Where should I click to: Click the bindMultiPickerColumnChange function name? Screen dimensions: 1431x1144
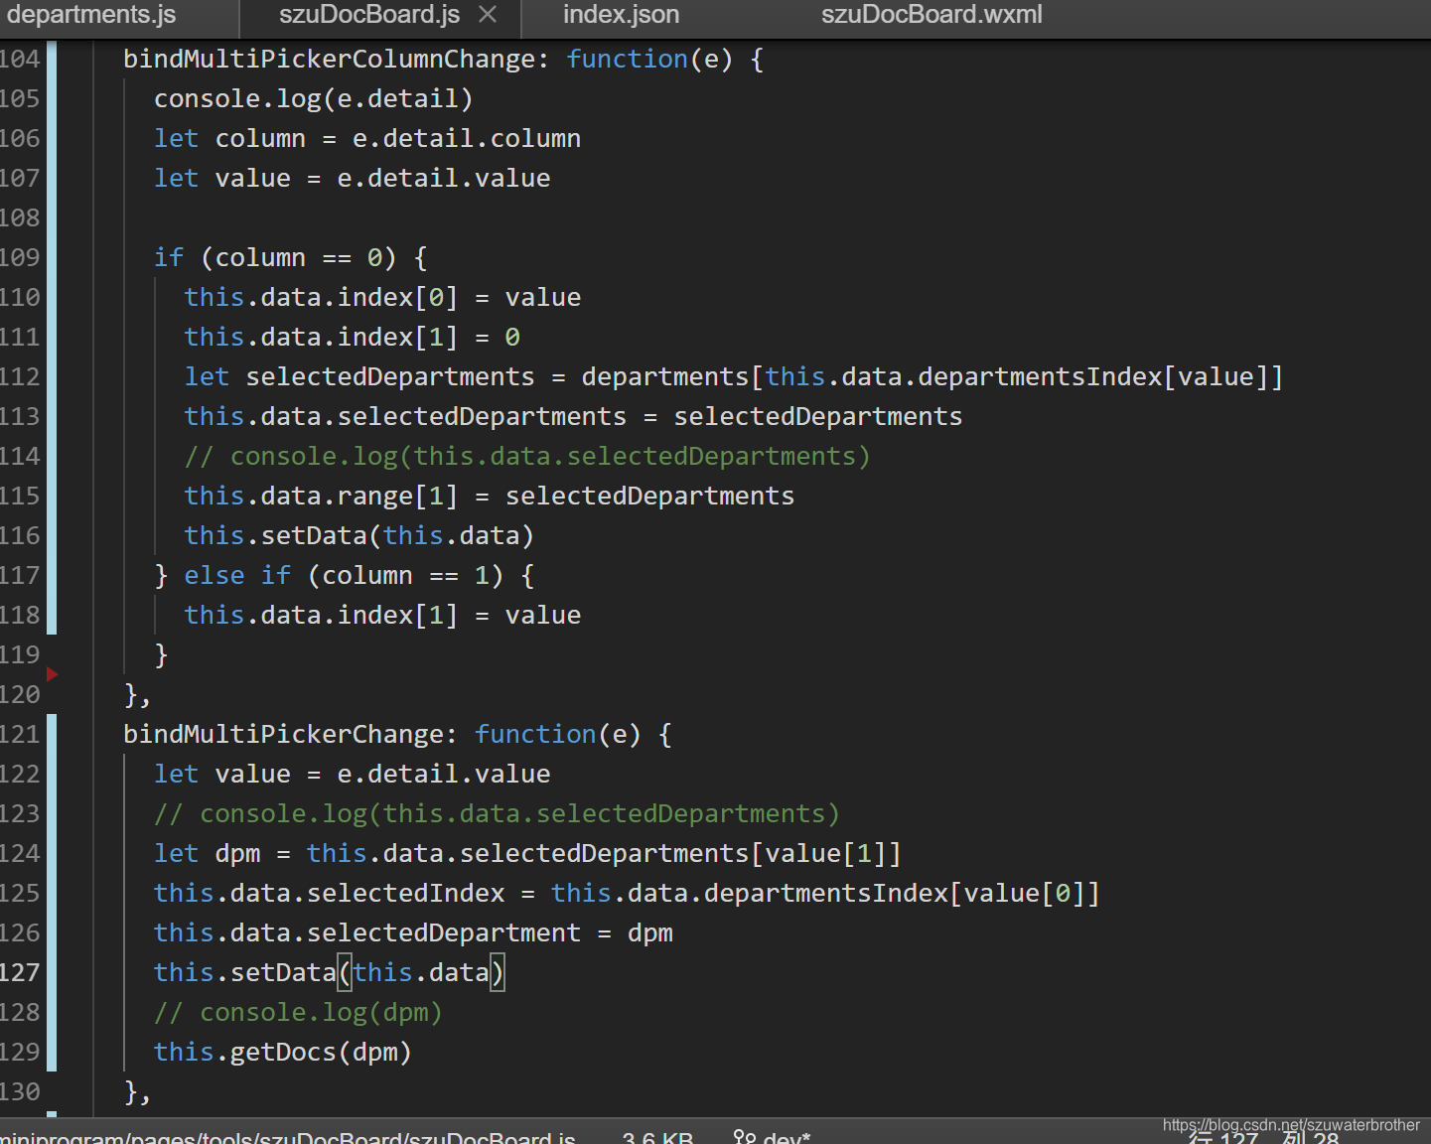[330, 59]
